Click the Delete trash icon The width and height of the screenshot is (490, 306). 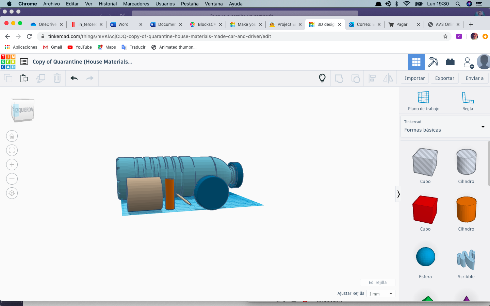click(x=57, y=78)
